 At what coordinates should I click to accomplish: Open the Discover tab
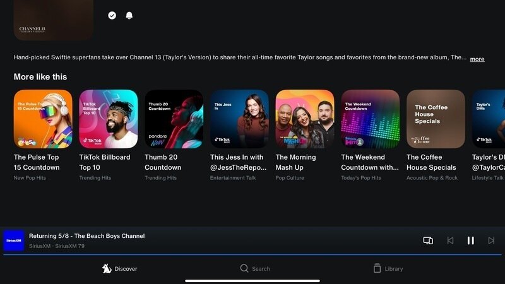[x=119, y=269]
